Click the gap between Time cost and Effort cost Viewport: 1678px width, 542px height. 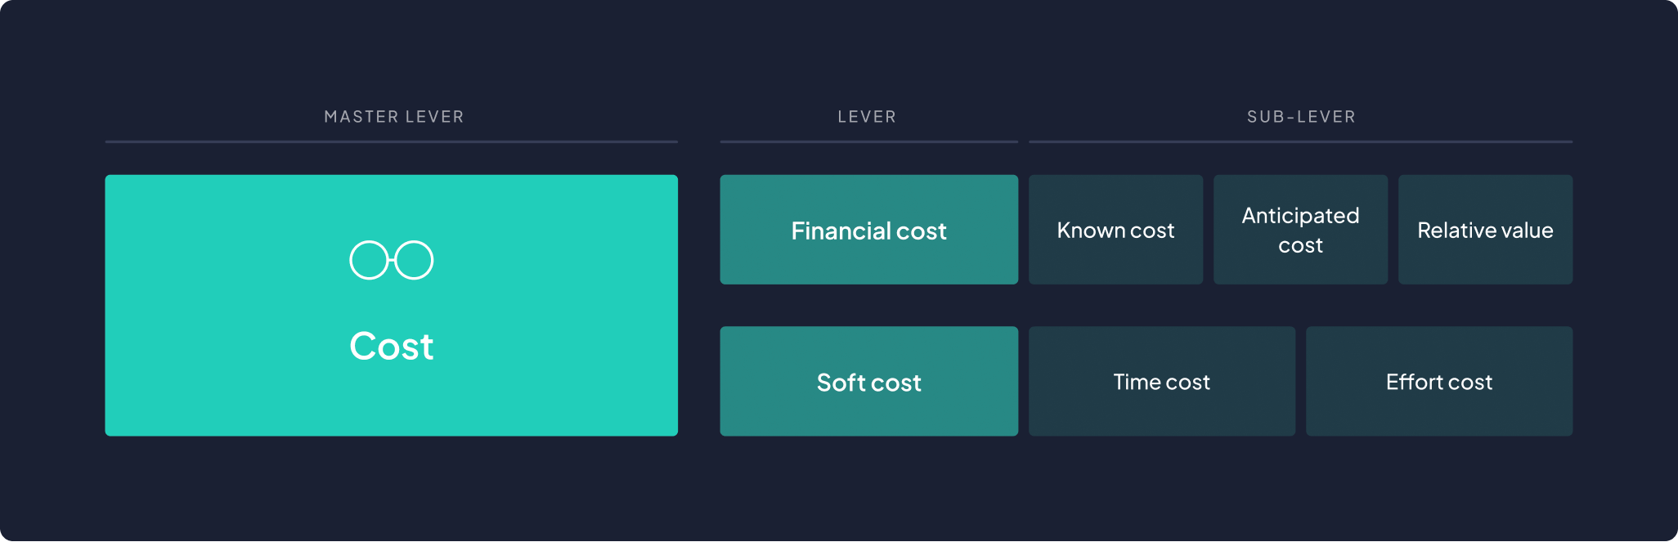pos(1300,382)
